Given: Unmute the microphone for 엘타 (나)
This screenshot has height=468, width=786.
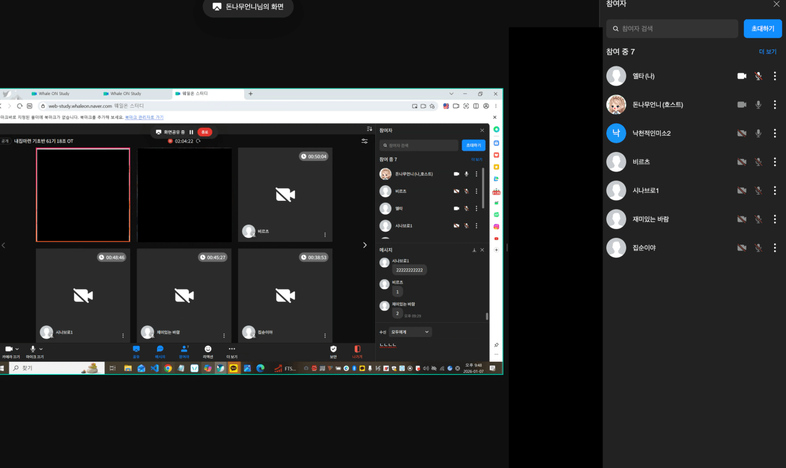Looking at the screenshot, I should click(758, 76).
